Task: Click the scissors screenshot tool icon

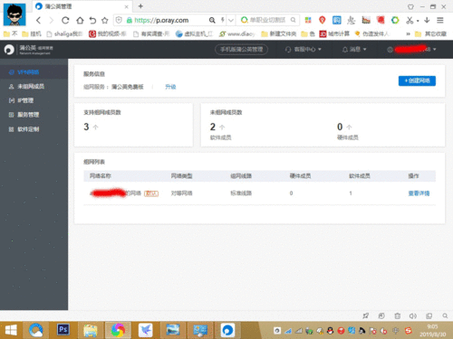Action: pos(410,20)
